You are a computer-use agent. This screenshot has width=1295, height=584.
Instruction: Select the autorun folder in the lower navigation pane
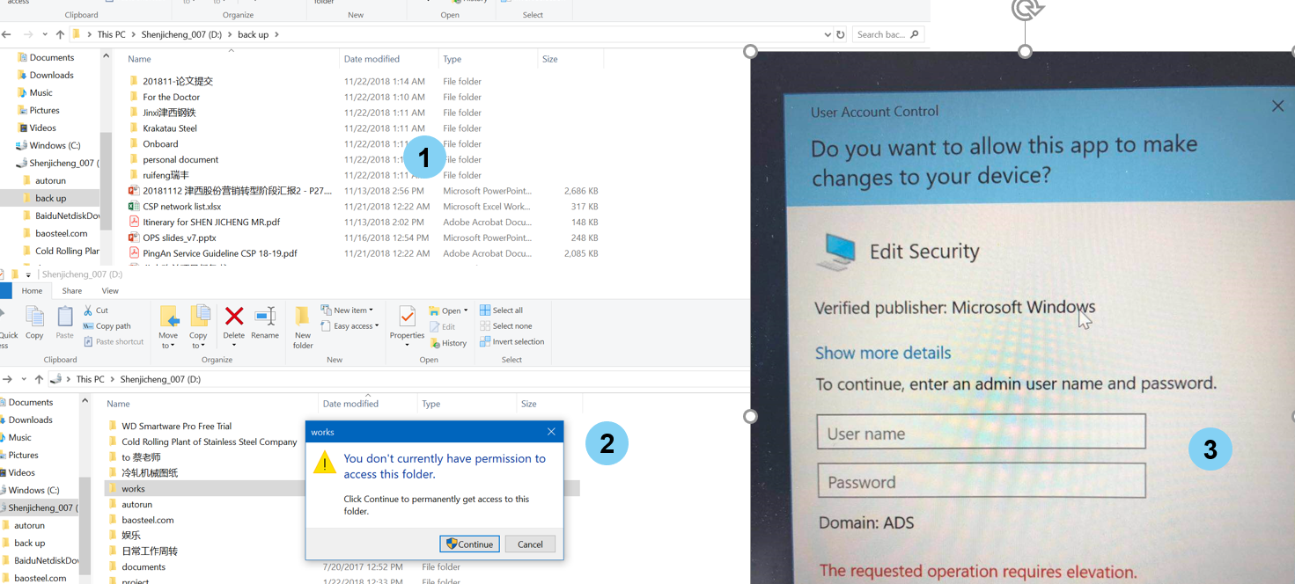pyautogui.click(x=29, y=526)
